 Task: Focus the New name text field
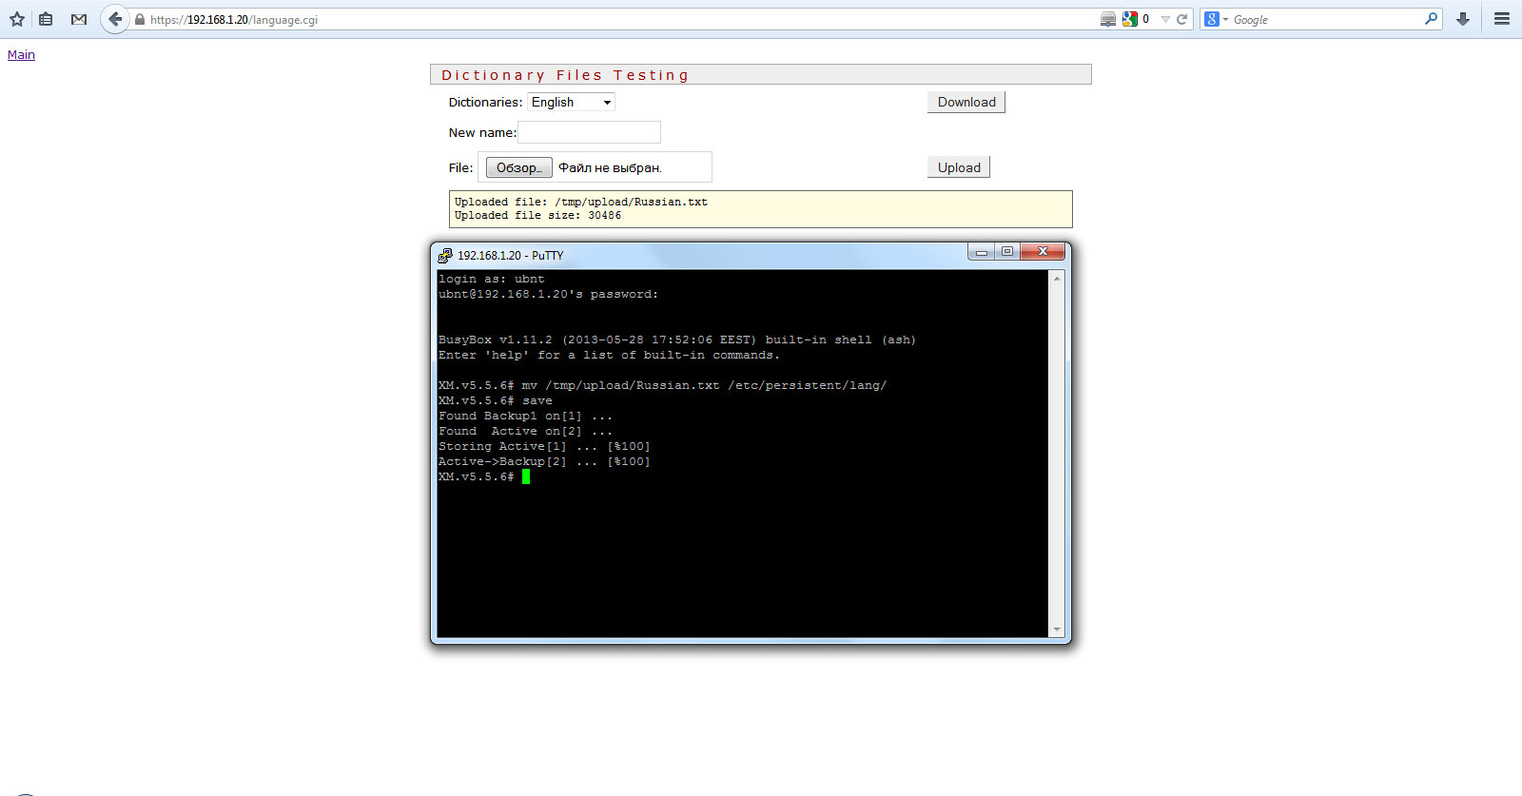coord(589,132)
